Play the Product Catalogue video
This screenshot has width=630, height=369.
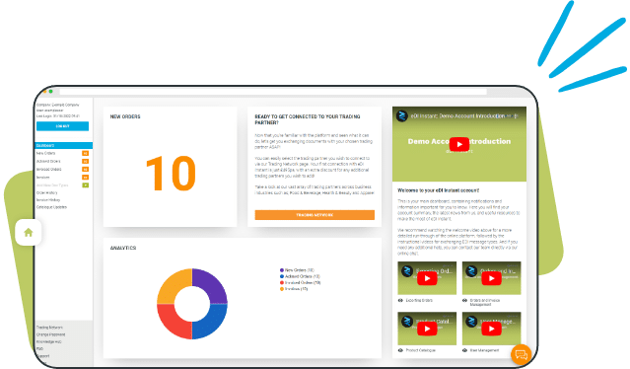[x=427, y=329]
